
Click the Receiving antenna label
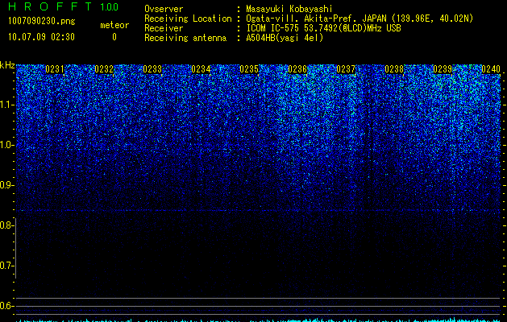[185, 38]
